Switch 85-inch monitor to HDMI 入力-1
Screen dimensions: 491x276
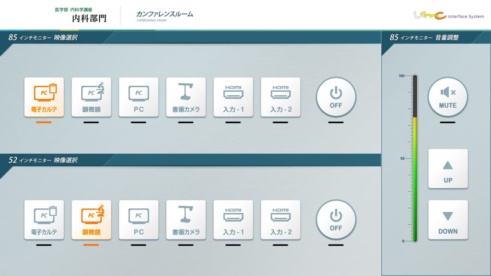point(233,97)
